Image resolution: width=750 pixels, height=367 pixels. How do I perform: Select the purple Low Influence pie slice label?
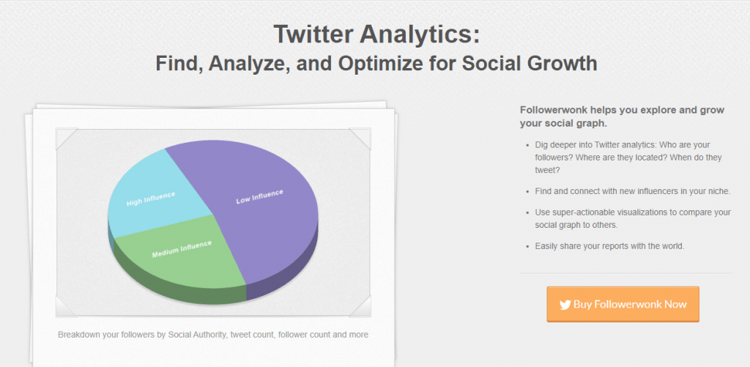coord(260,196)
